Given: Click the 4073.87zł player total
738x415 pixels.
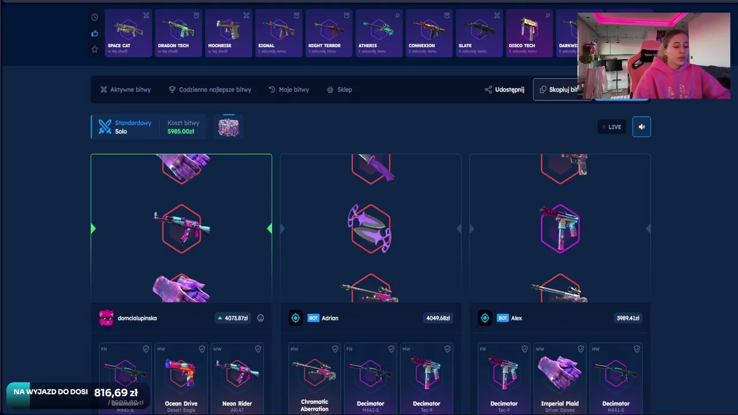Looking at the screenshot, I should tap(232, 318).
